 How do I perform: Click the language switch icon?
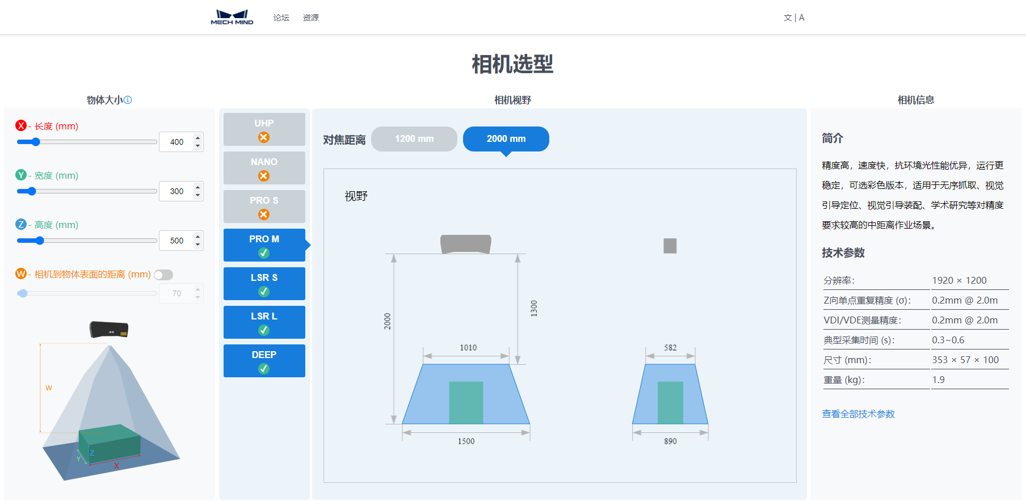793,18
